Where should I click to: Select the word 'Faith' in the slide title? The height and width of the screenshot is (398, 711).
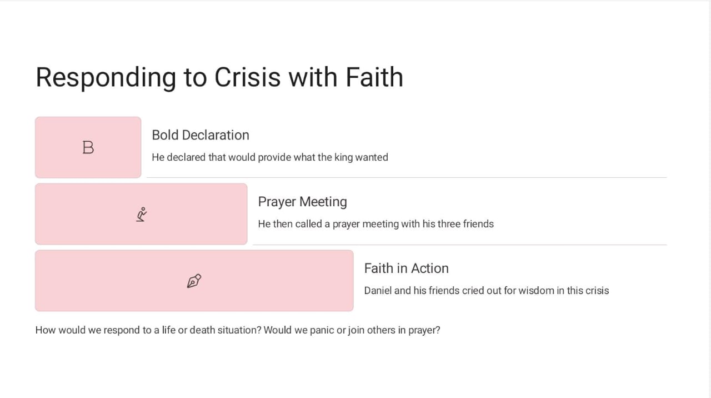[374, 77]
